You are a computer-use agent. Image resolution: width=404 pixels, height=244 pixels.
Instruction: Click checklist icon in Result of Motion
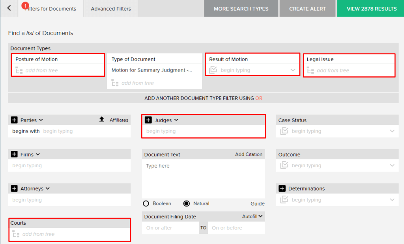tap(213, 70)
